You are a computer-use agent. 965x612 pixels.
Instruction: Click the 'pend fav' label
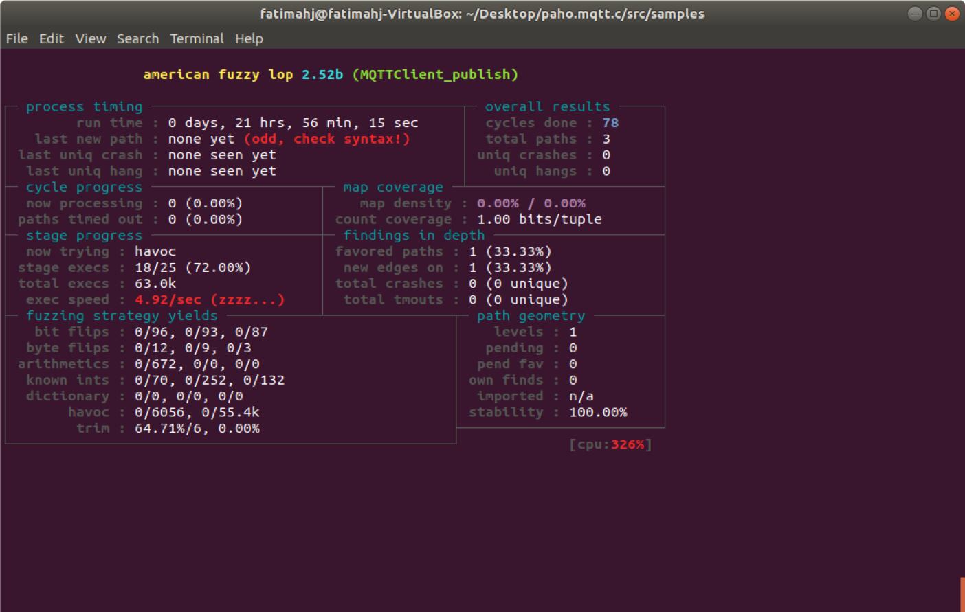tap(510, 364)
